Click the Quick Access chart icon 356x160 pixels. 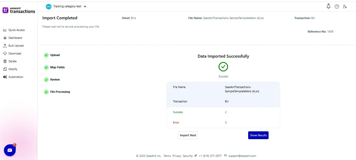click(5, 30)
